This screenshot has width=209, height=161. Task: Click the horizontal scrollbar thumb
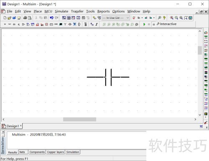tap(79, 119)
